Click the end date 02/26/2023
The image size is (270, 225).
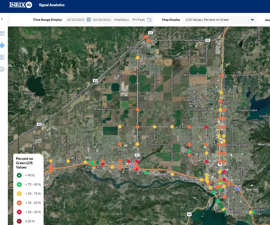102,20
